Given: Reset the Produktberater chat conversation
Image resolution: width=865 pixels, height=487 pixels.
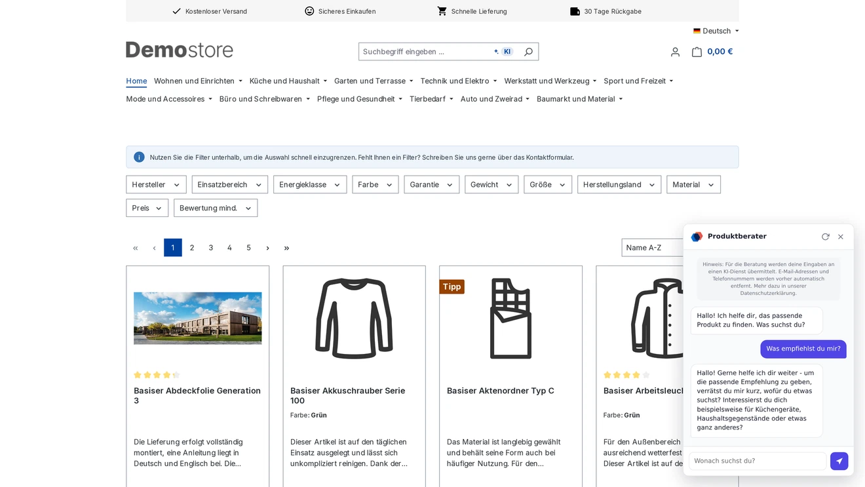Looking at the screenshot, I should 825,237.
